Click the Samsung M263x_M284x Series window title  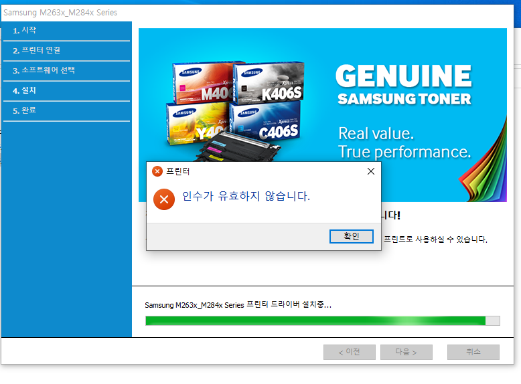tap(60, 13)
